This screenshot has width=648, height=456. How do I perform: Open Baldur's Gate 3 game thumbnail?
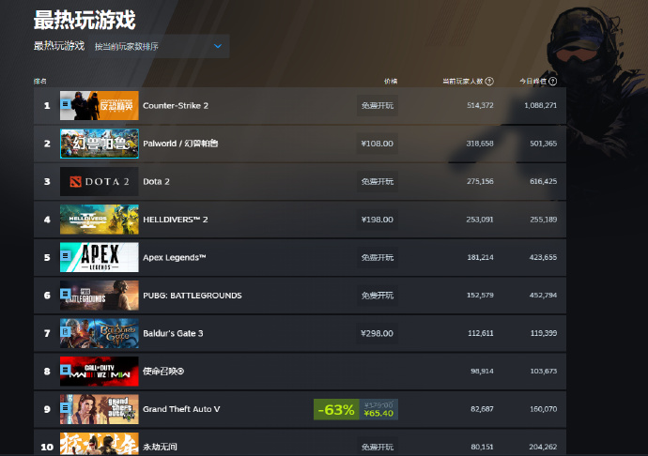100,333
